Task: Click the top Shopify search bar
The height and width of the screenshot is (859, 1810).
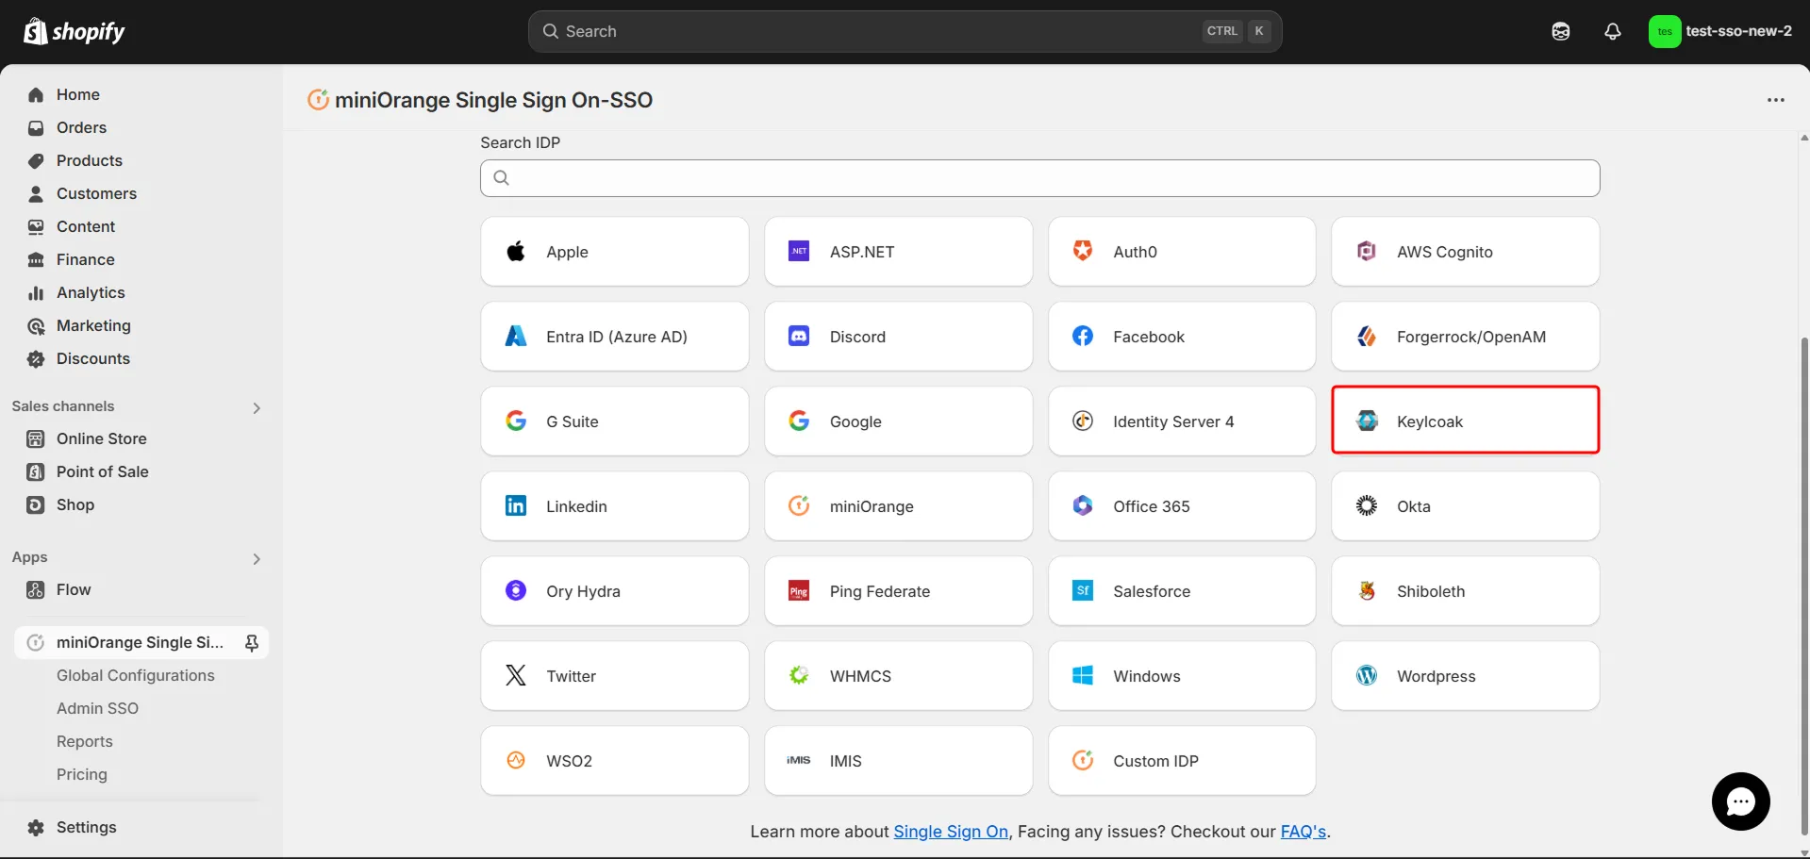Action: click(905, 31)
